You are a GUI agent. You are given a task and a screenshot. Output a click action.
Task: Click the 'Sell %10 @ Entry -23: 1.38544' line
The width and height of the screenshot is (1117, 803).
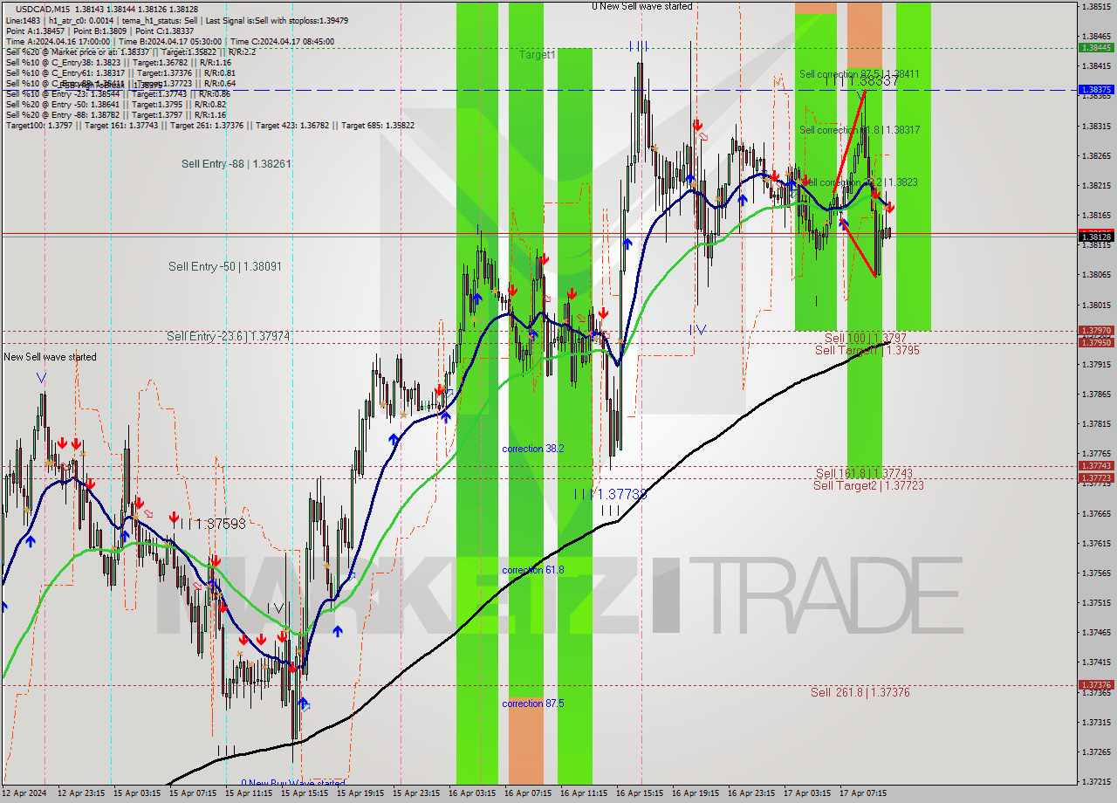click(118, 93)
